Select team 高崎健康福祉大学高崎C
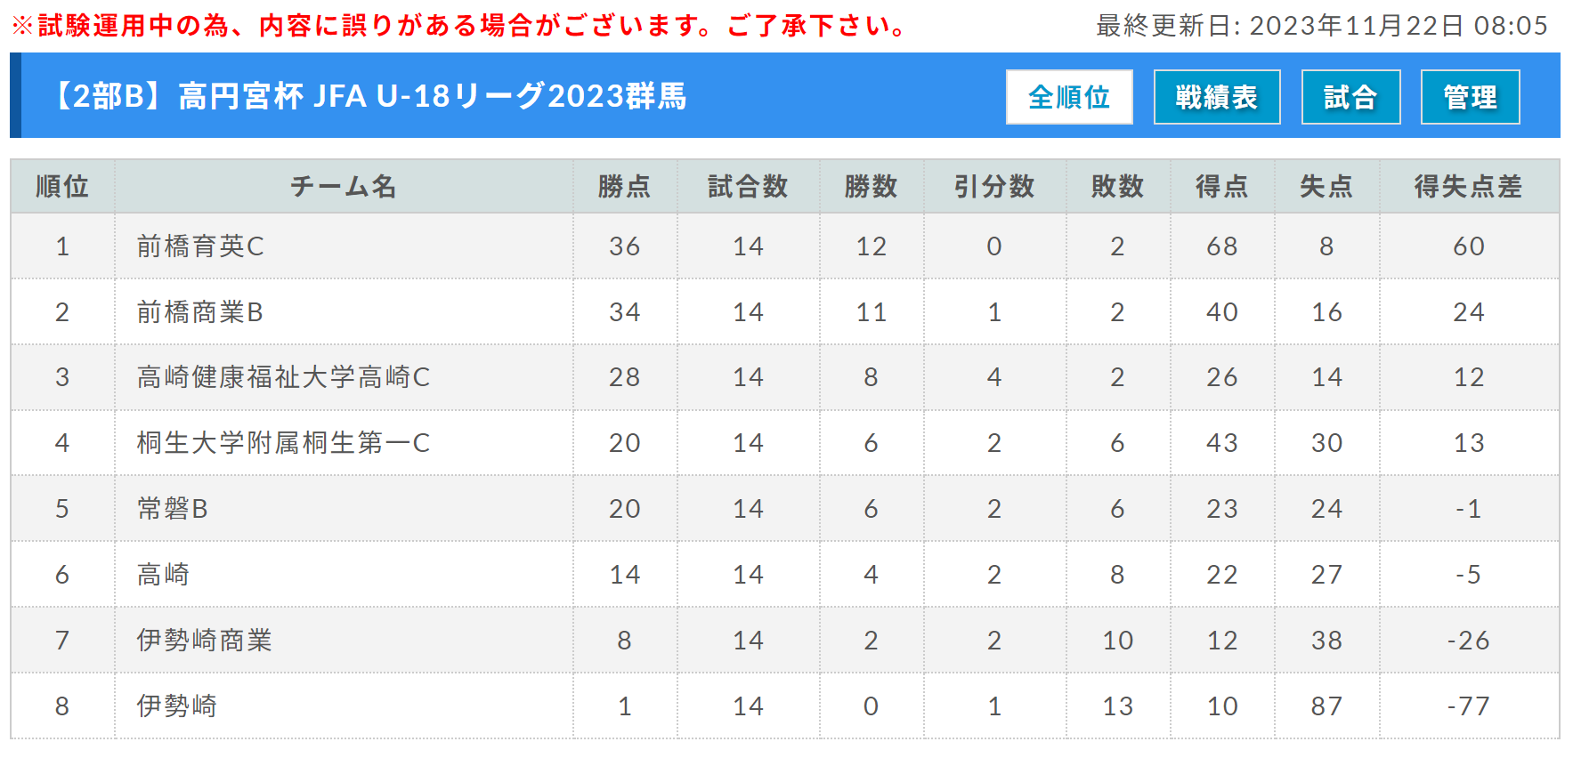Screen dimensions: 1573x758 (283, 377)
